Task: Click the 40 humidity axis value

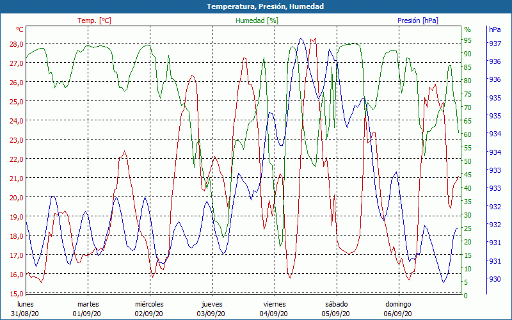Action: tap(468, 188)
